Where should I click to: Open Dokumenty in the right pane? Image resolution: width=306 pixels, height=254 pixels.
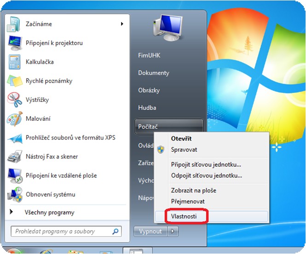(x=154, y=73)
